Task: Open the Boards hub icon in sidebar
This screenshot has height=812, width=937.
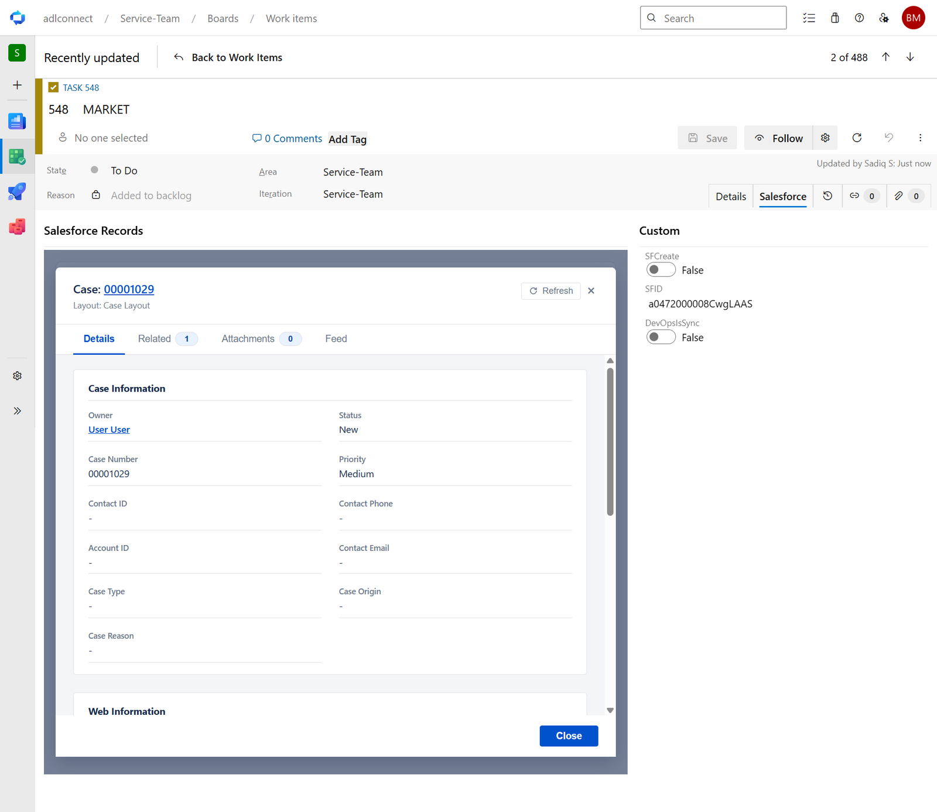Action: 17,156
